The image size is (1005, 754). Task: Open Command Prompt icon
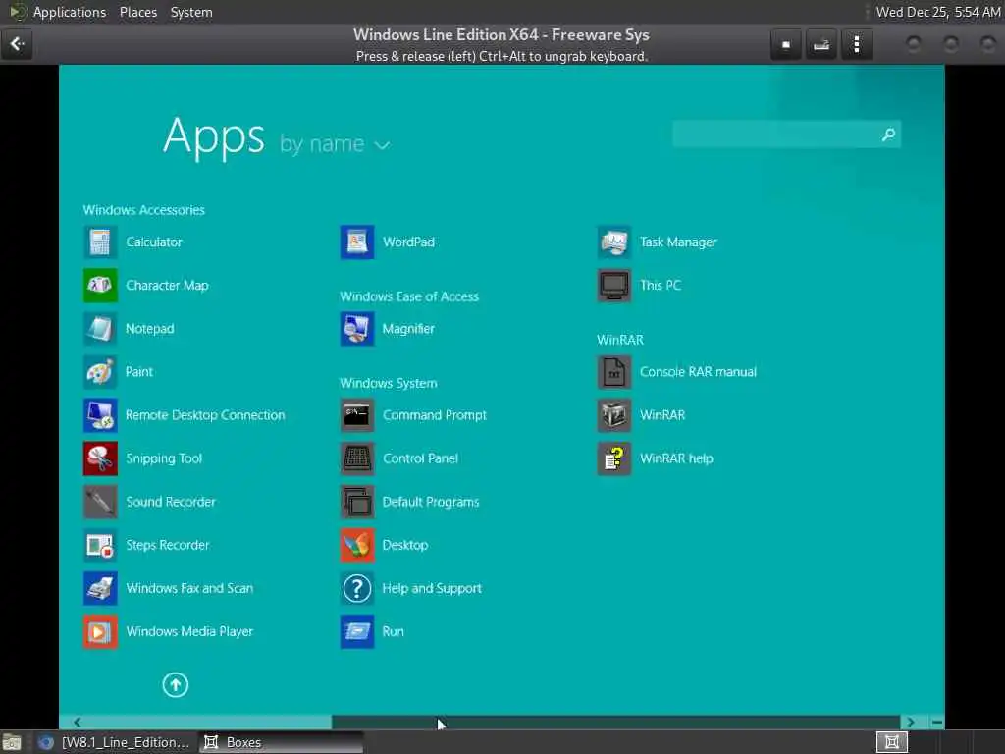coord(357,415)
